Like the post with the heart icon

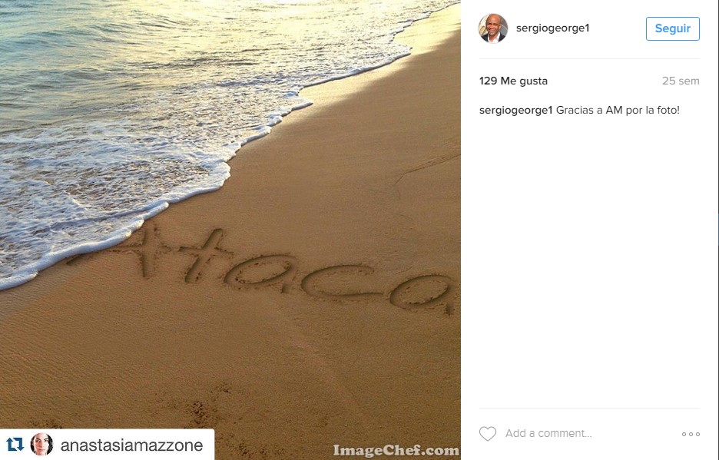(488, 433)
